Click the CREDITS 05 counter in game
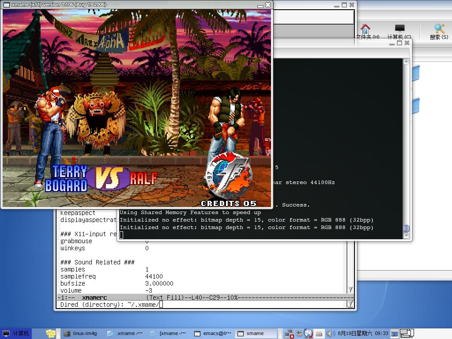This screenshot has width=452, height=339. click(229, 203)
